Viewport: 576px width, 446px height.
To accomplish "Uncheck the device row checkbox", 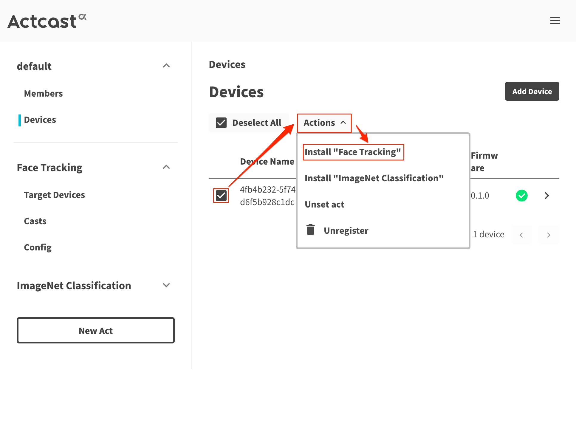I will 221,196.
